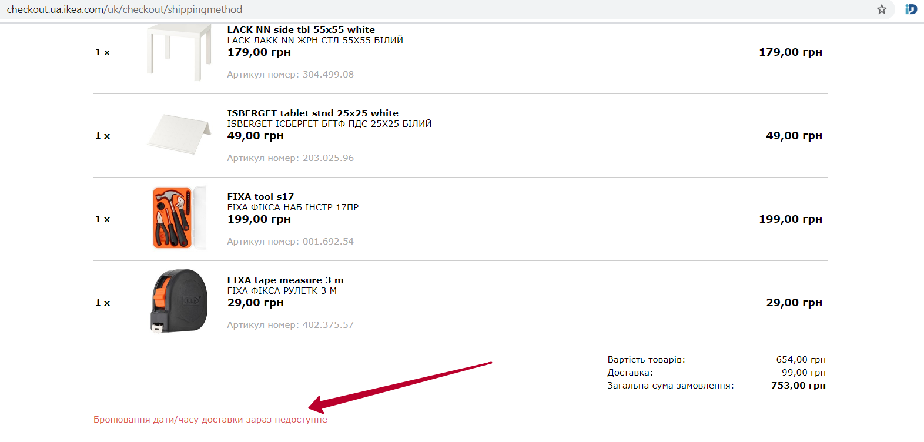Click 'FIXA tape measure 3 m' product name
This screenshot has height=442, width=924.
coord(285,280)
